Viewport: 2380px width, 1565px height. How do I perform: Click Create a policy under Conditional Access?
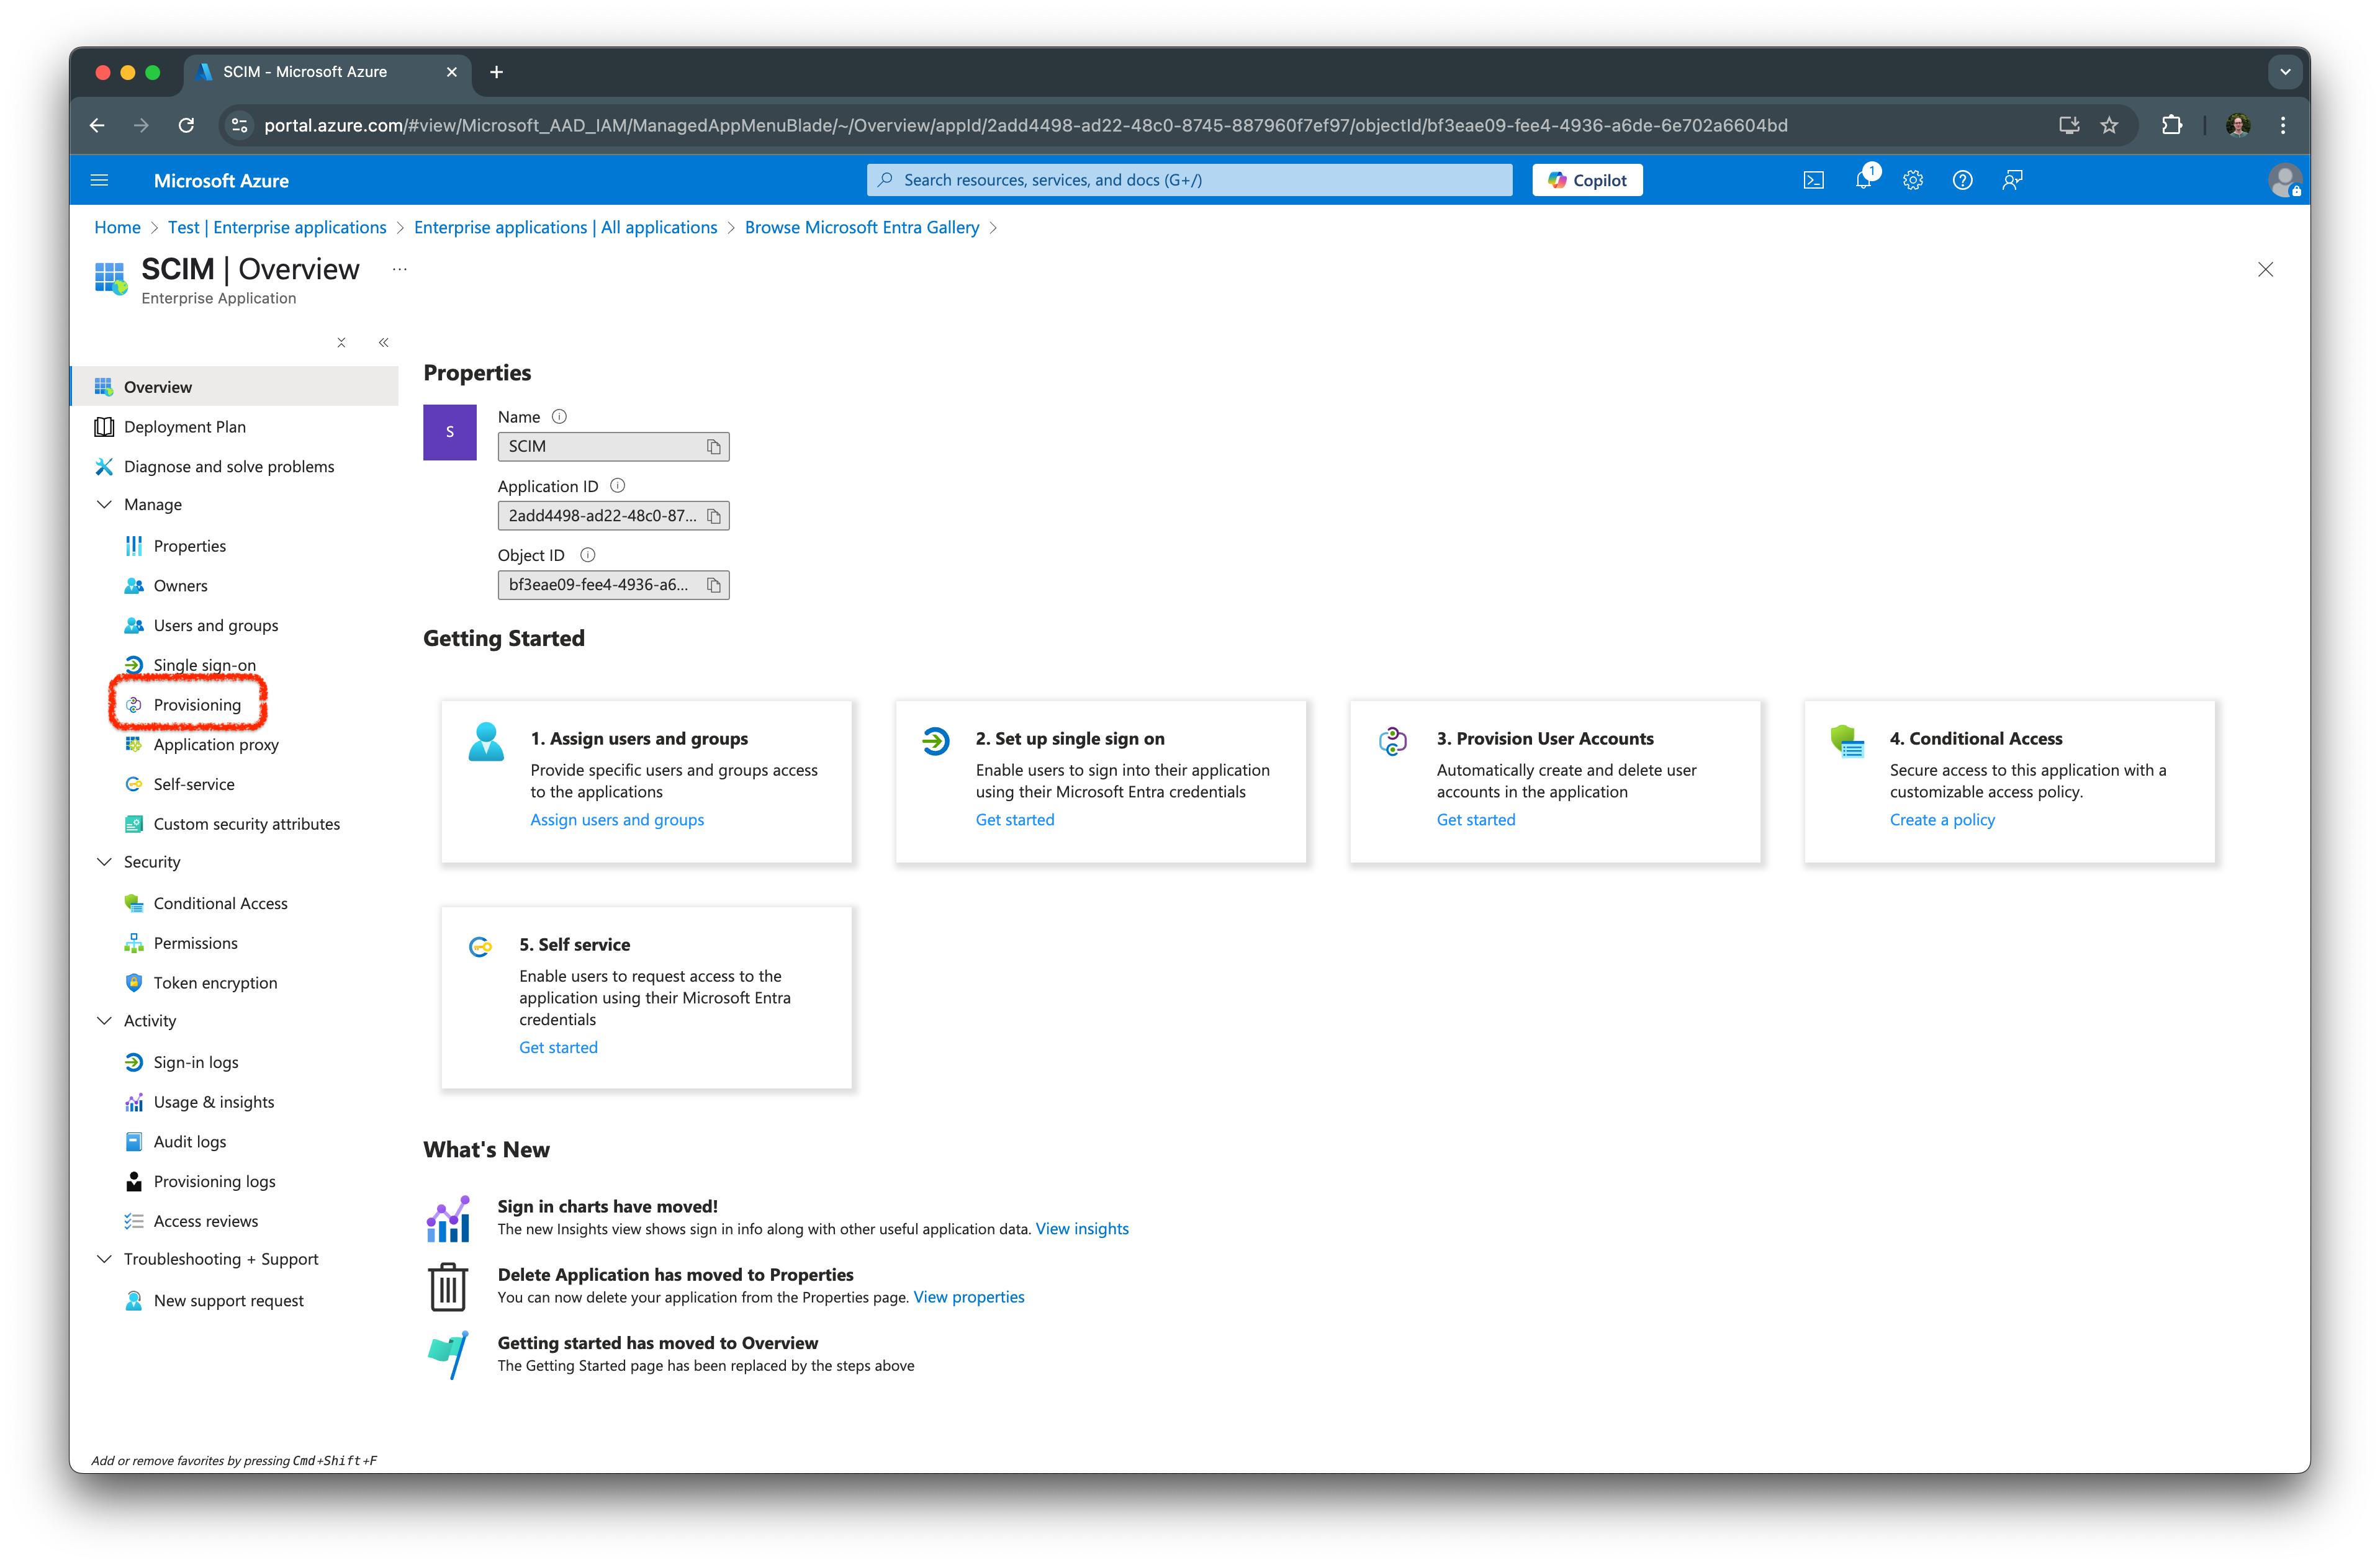pyautogui.click(x=1941, y=818)
